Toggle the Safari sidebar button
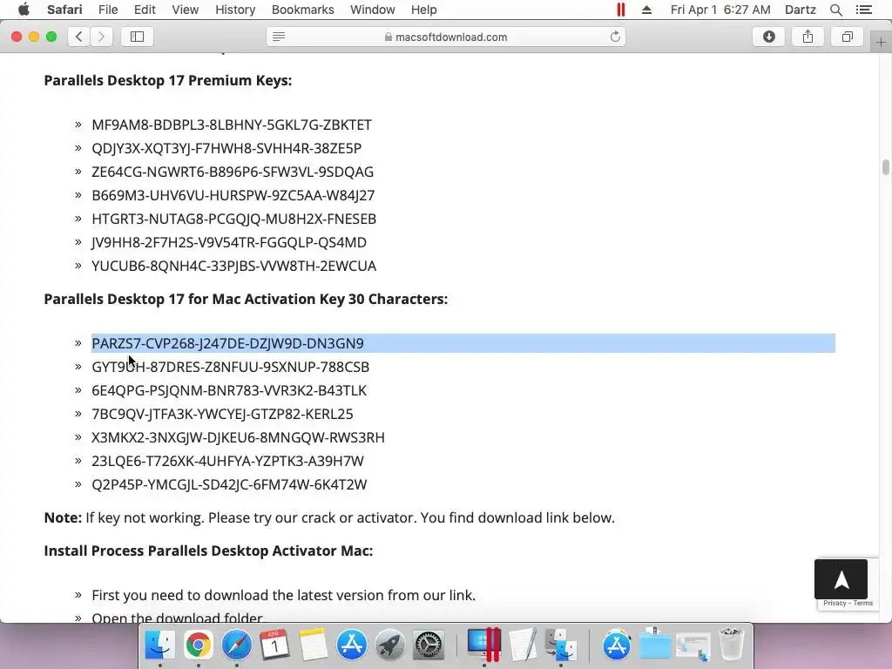This screenshot has width=892, height=669. (x=137, y=37)
